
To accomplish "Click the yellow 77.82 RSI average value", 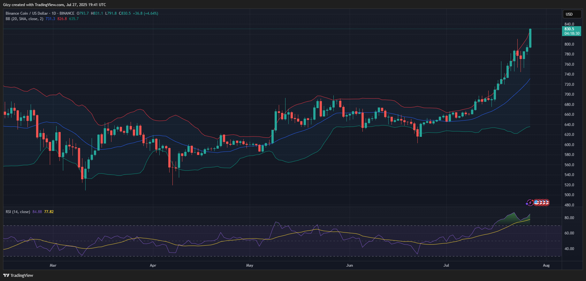I will (49, 212).
